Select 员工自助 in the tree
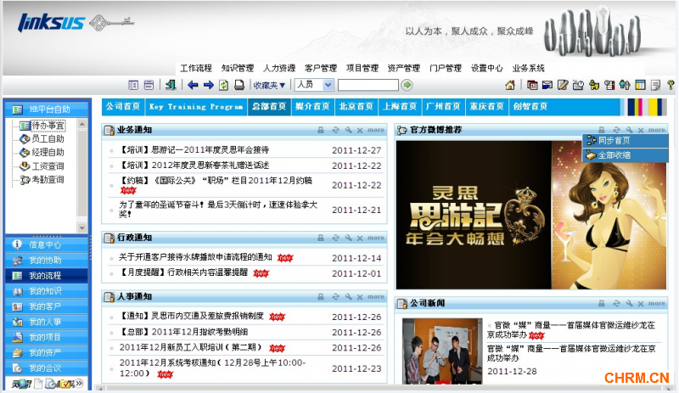Image resolution: width=679 pixels, height=393 pixels. tap(48, 139)
